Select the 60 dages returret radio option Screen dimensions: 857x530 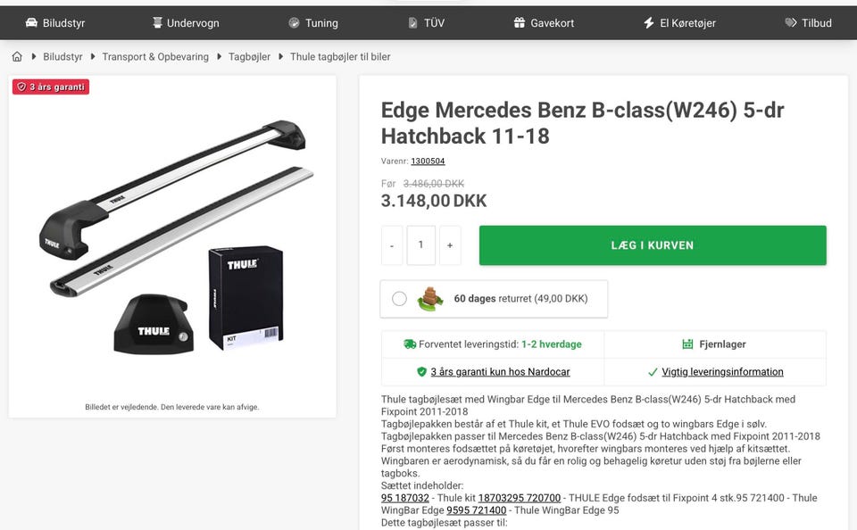pos(400,299)
